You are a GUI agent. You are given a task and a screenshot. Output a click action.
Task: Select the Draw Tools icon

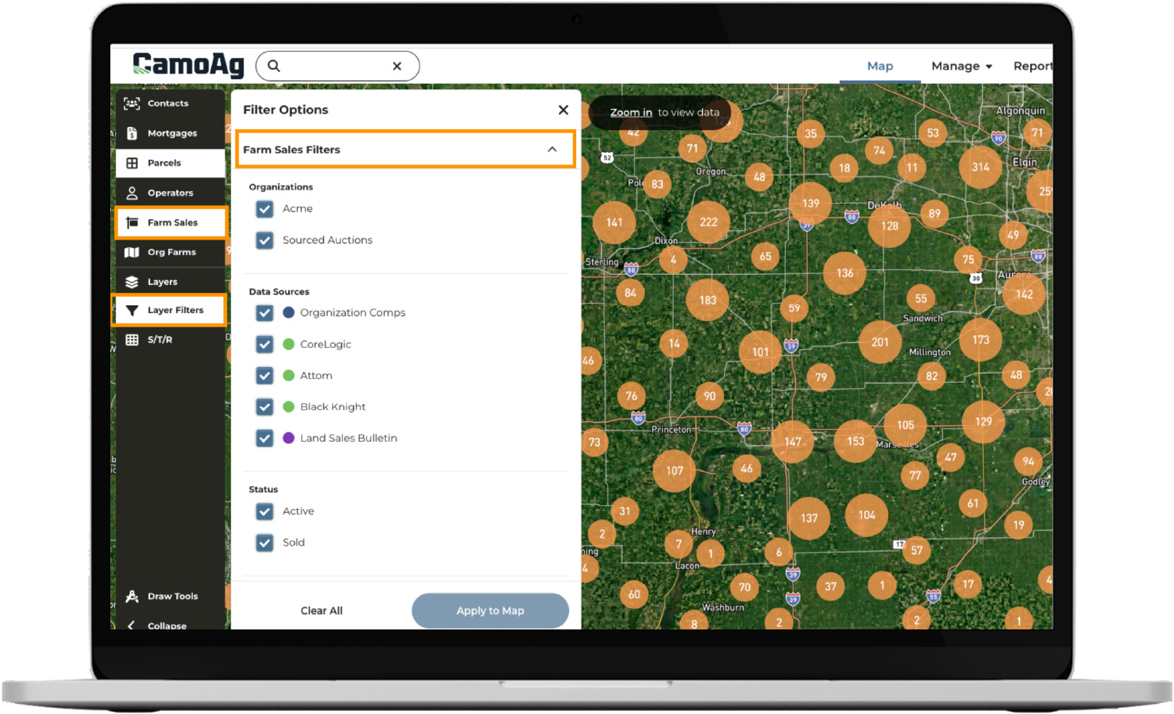pyautogui.click(x=131, y=597)
